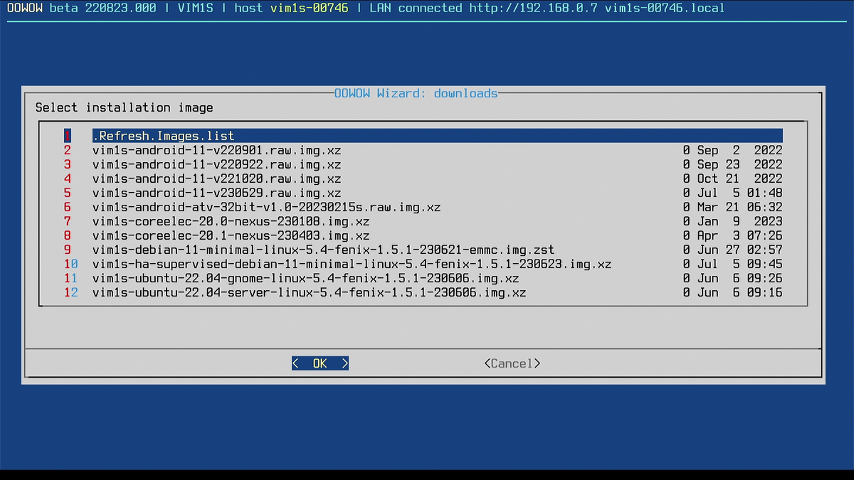The image size is (854, 480).
Task: Click the timestamp Jul 5 09:45
Action: (740, 264)
